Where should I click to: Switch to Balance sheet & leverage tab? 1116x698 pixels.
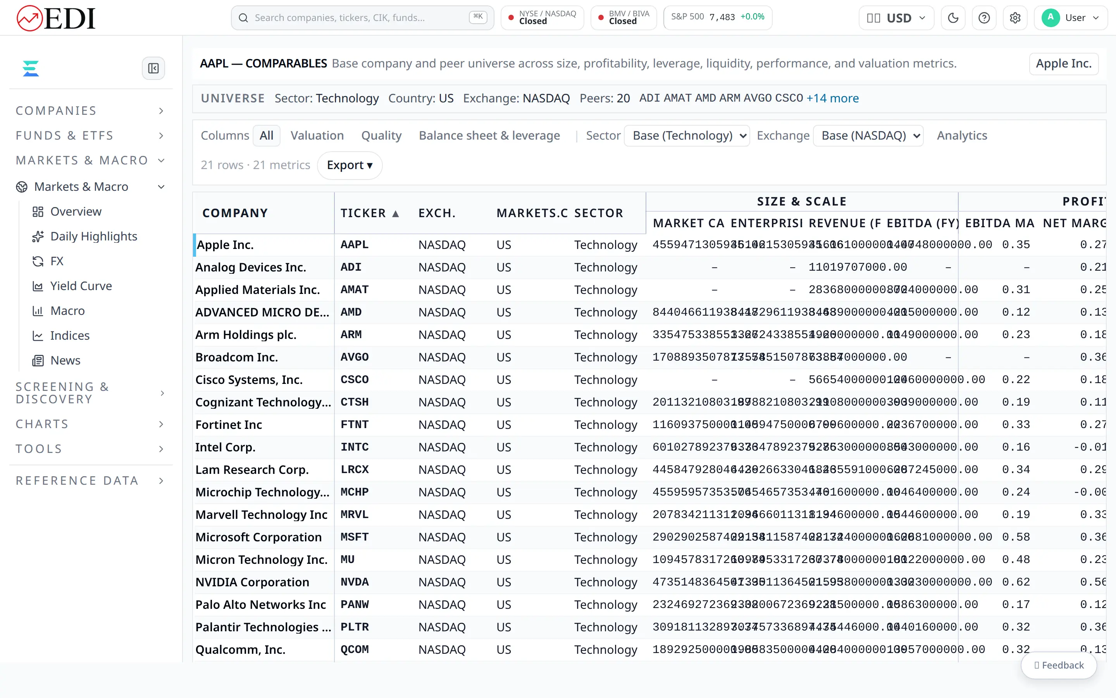(x=489, y=136)
